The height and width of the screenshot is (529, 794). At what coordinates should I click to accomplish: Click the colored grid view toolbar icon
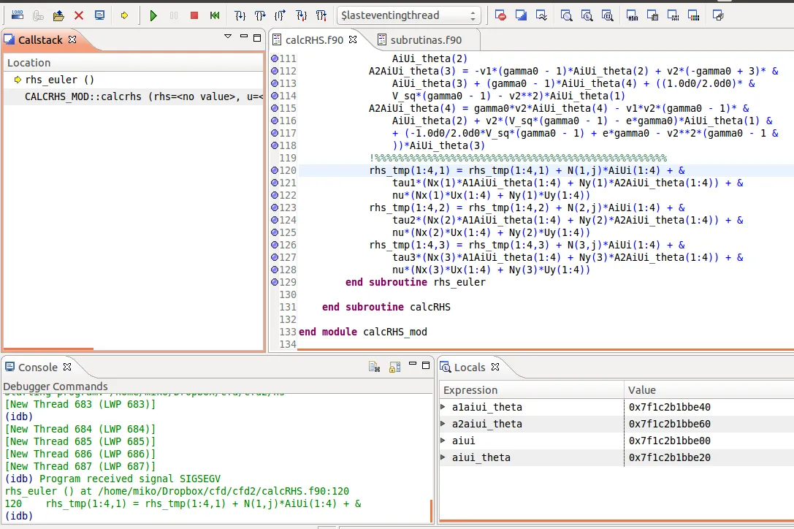point(694,15)
